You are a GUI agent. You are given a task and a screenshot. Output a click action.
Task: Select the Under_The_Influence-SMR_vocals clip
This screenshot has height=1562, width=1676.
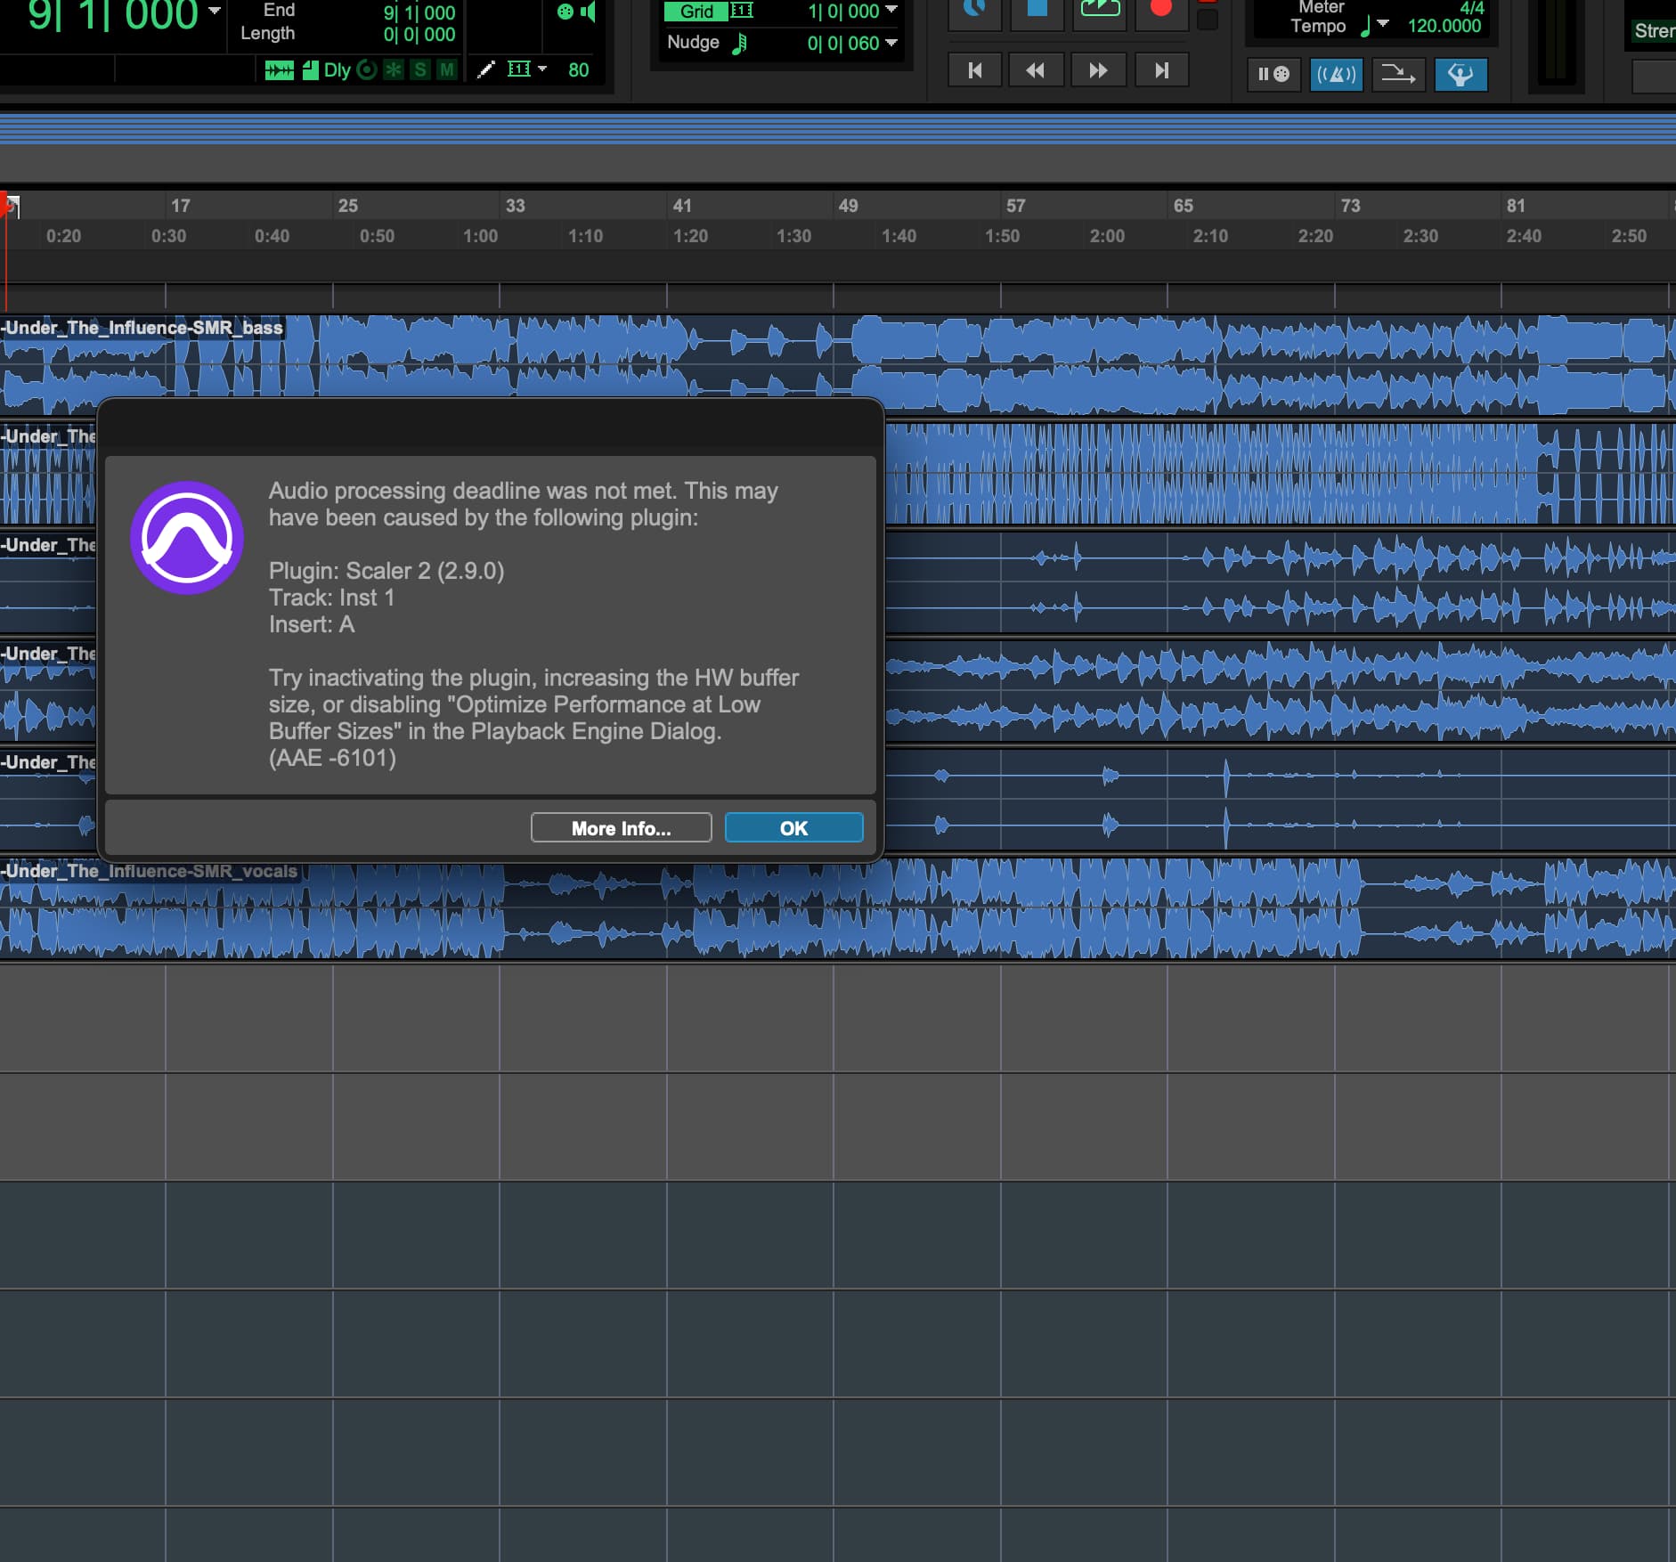[x=838, y=908]
